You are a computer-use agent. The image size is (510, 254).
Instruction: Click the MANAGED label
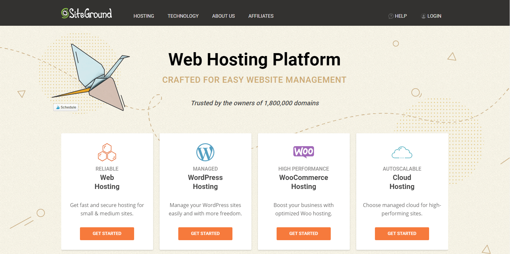pos(205,169)
